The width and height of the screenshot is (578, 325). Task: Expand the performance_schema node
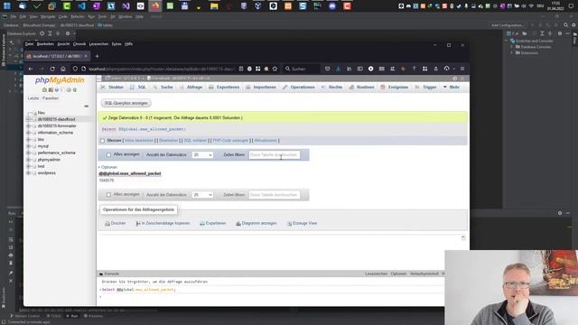pos(28,153)
